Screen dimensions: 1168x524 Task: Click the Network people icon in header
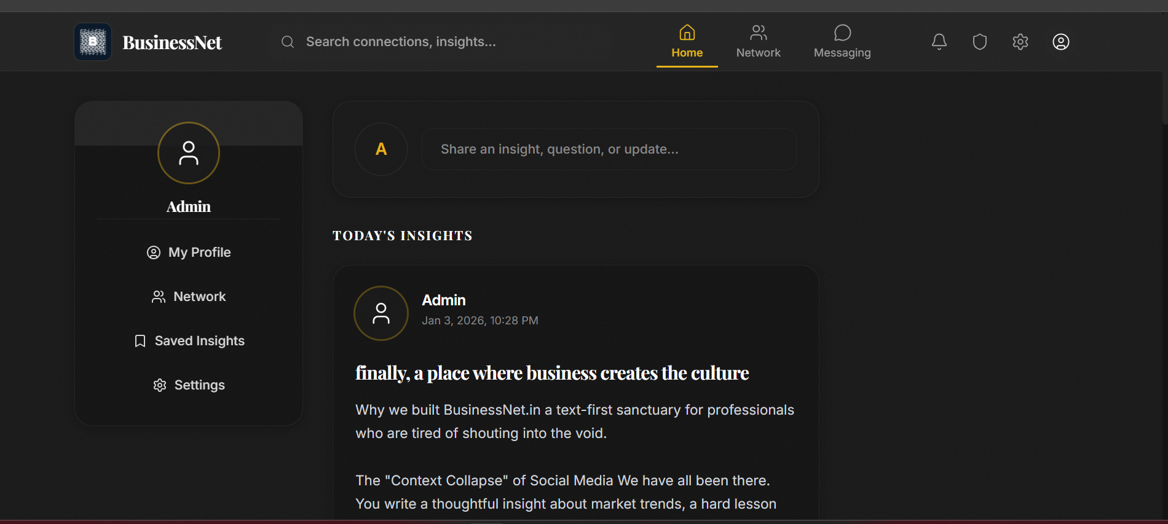pos(759,32)
